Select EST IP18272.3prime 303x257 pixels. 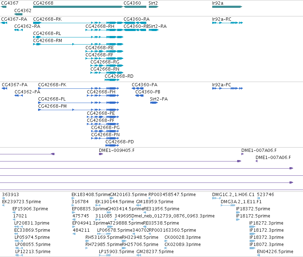coord(266,223)
